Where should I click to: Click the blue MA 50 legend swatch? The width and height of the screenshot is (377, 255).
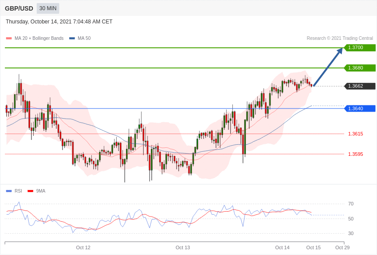click(x=72, y=39)
